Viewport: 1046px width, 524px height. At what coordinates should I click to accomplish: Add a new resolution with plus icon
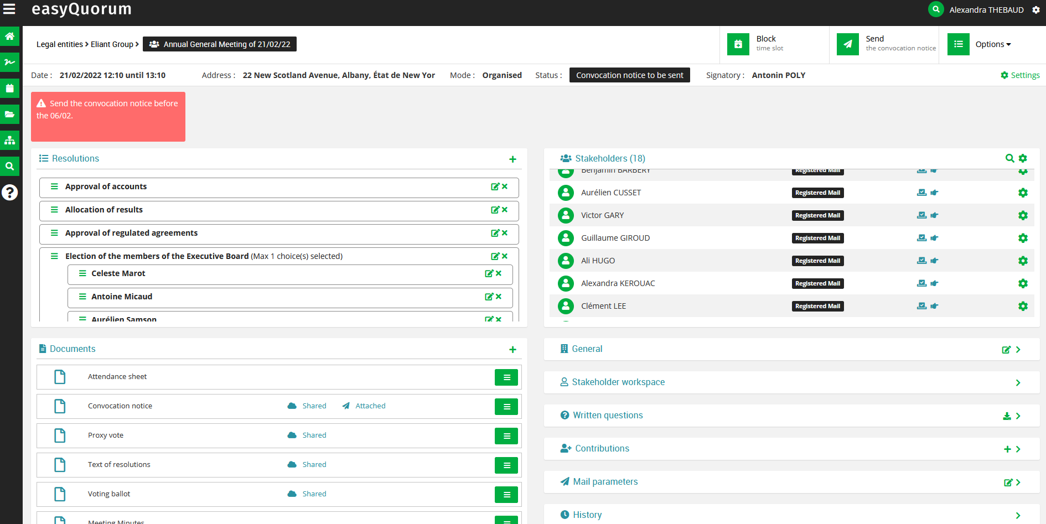click(512, 159)
